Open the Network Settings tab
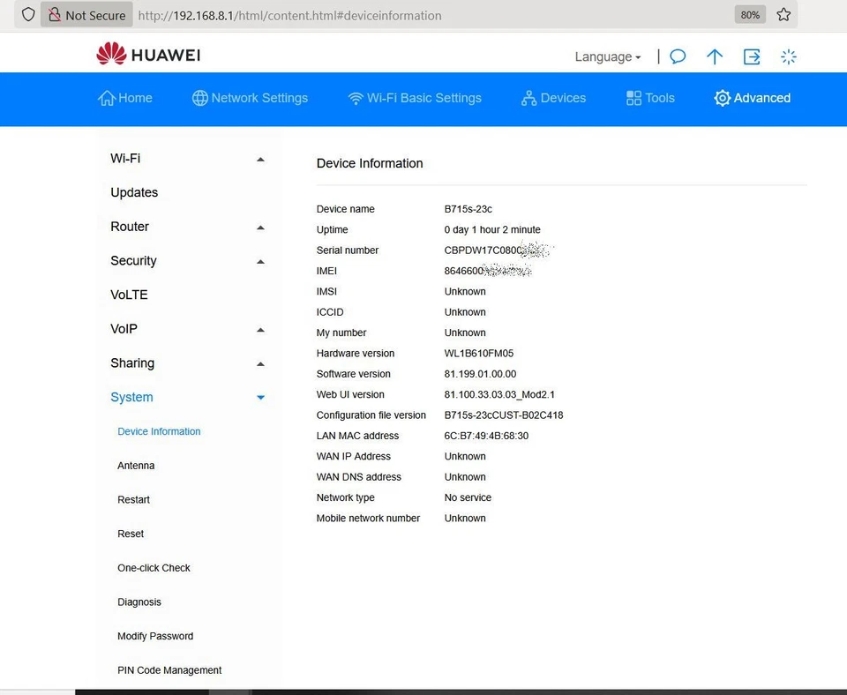The height and width of the screenshot is (695, 847). [250, 98]
